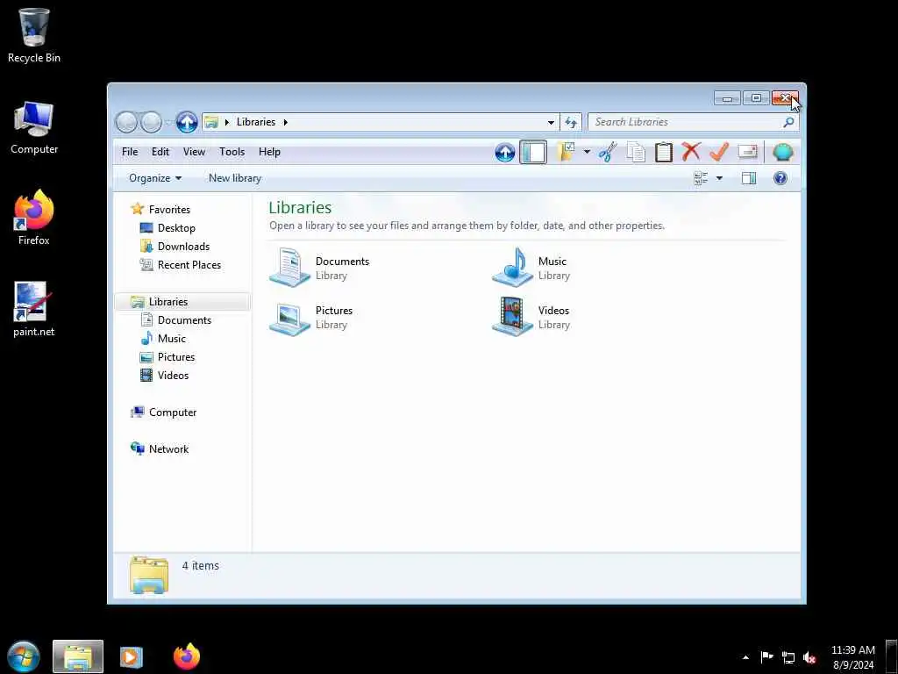
Task: Click the taskbar clock showing 11:39 AM
Action: 852,657
